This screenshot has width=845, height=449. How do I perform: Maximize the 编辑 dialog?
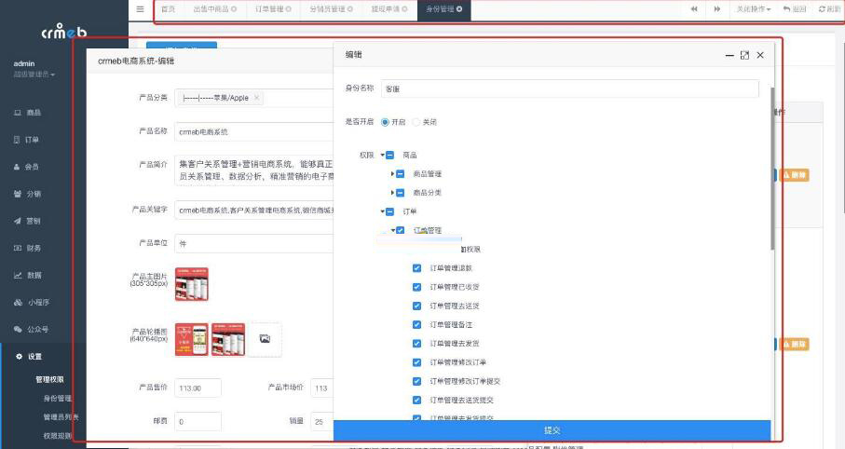pyautogui.click(x=744, y=55)
